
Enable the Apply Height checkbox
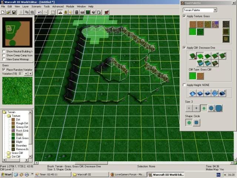tap(184, 85)
